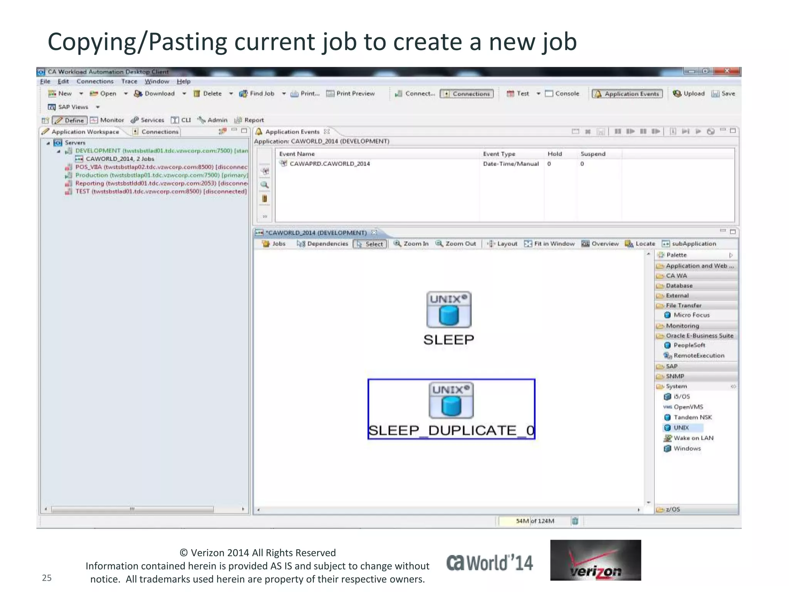Expand the Find Job dropdown arrow
Screen dimensions: 789x592
pos(284,94)
